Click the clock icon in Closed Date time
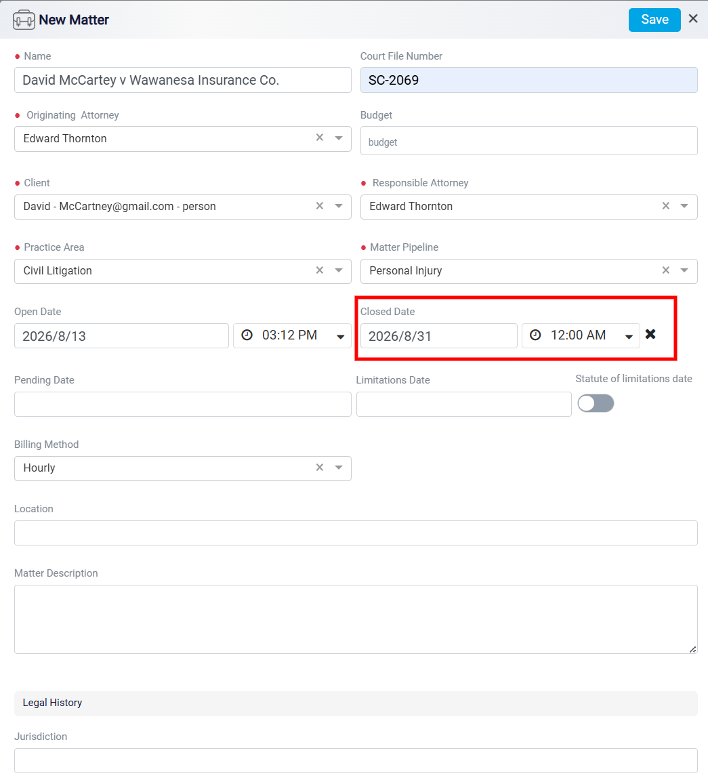Image resolution: width=708 pixels, height=784 pixels. click(x=535, y=335)
